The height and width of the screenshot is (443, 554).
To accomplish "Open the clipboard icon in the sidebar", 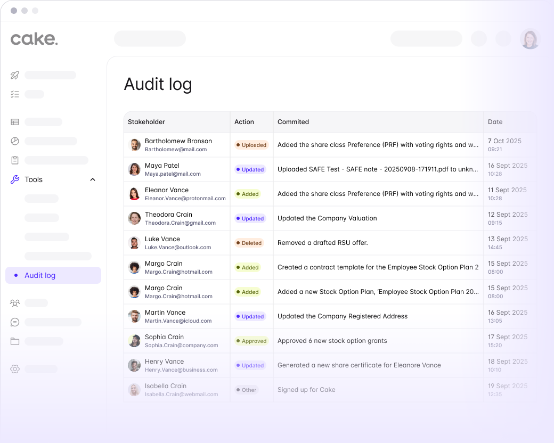I will 14,160.
